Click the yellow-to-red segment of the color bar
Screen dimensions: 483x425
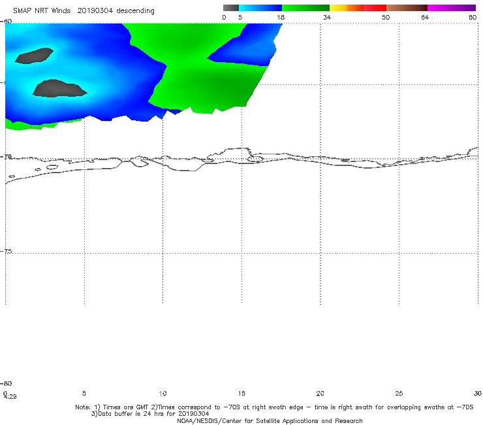point(358,8)
